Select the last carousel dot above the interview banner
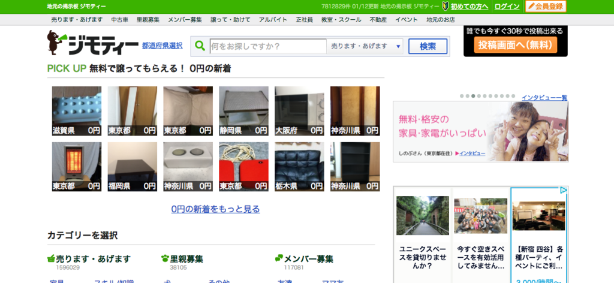 pos(513,96)
